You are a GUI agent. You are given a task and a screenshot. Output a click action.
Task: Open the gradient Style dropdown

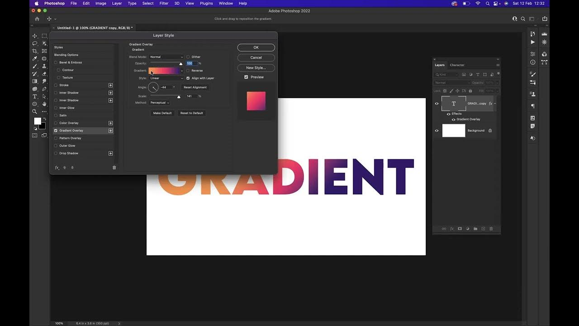pyautogui.click(x=166, y=78)
